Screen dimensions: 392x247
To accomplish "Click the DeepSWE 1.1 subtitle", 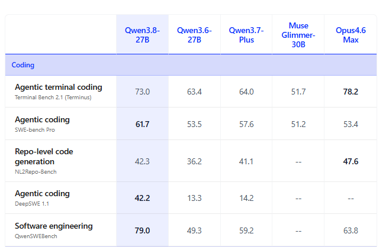I will 32,204.
